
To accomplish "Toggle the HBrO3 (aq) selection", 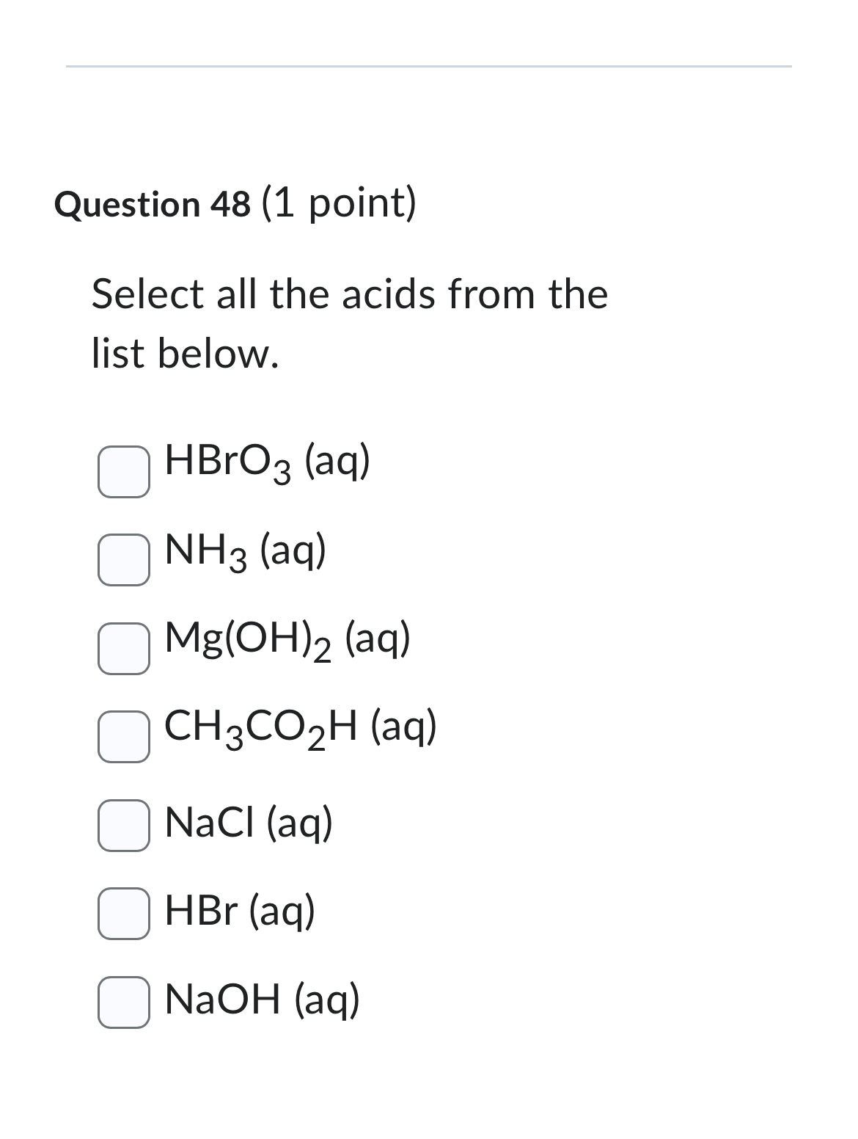I will [x=122, y=470].
